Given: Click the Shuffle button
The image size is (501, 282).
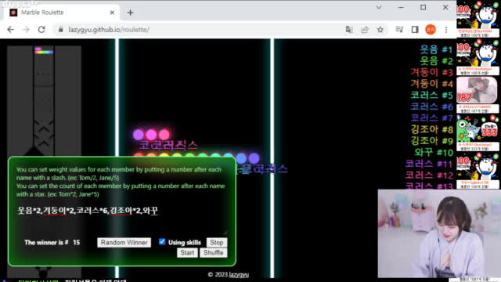Looking at the screenshot, I should coord(214,252).
